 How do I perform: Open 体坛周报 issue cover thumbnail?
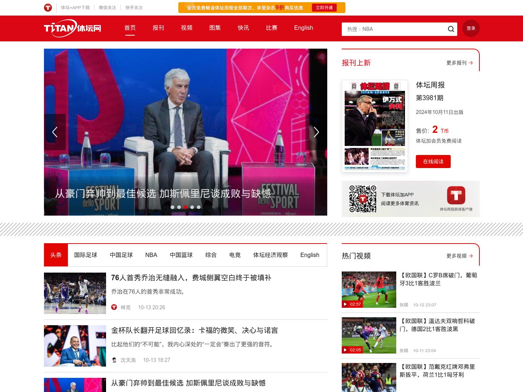[375, 126]
